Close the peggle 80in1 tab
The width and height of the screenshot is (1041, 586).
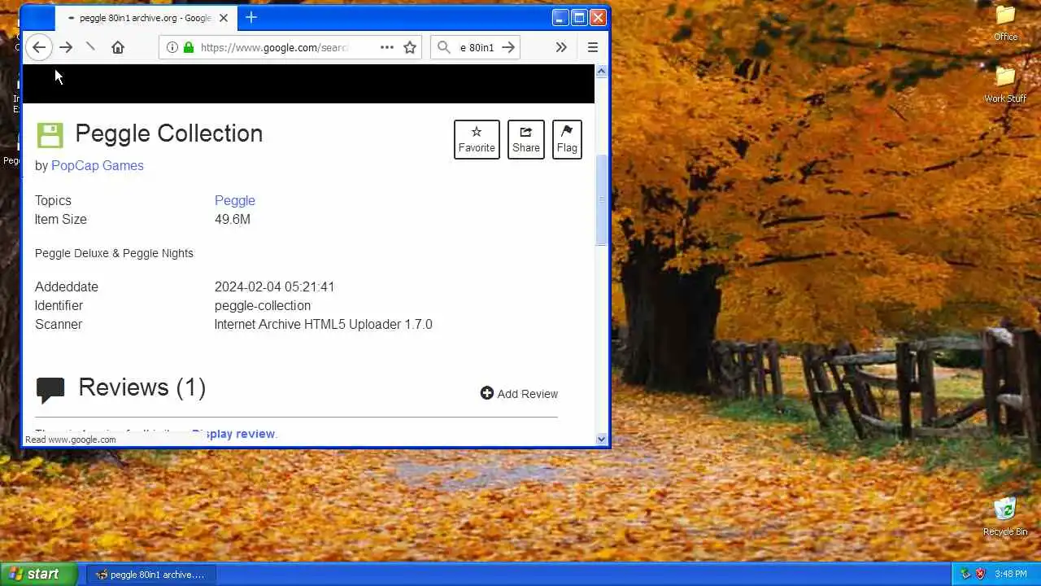(x=224, y=18)
